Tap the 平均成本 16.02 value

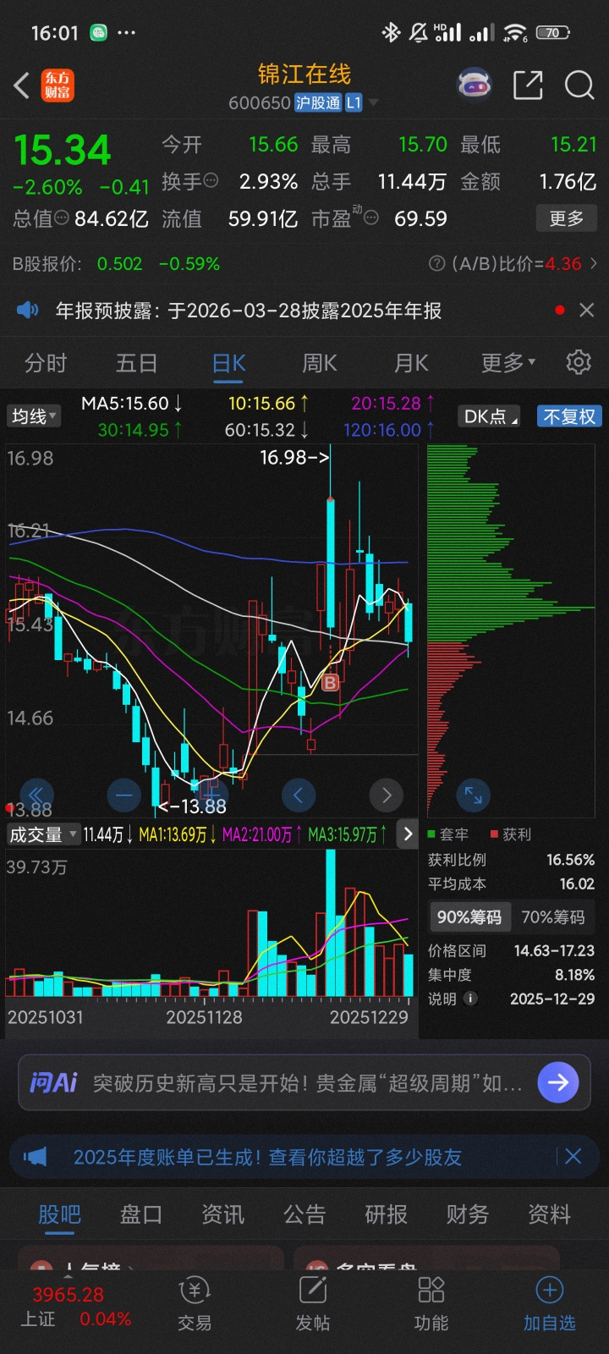577,884
